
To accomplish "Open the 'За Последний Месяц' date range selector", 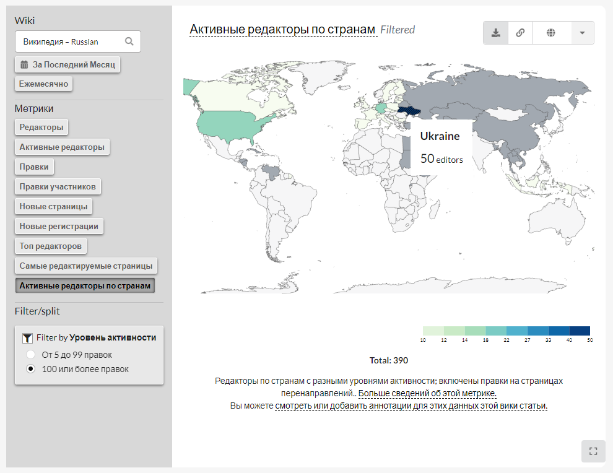I will click(67, 65).
